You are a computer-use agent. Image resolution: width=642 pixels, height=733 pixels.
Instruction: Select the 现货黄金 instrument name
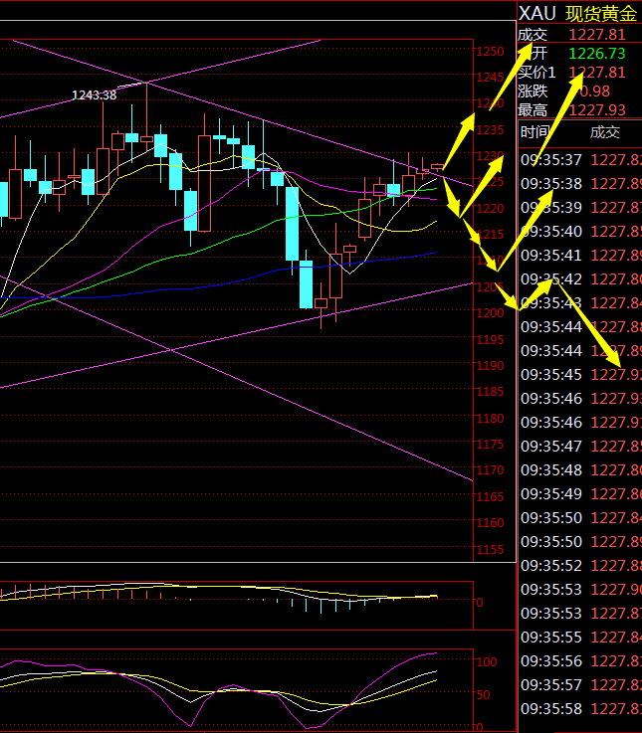[601, 14]
